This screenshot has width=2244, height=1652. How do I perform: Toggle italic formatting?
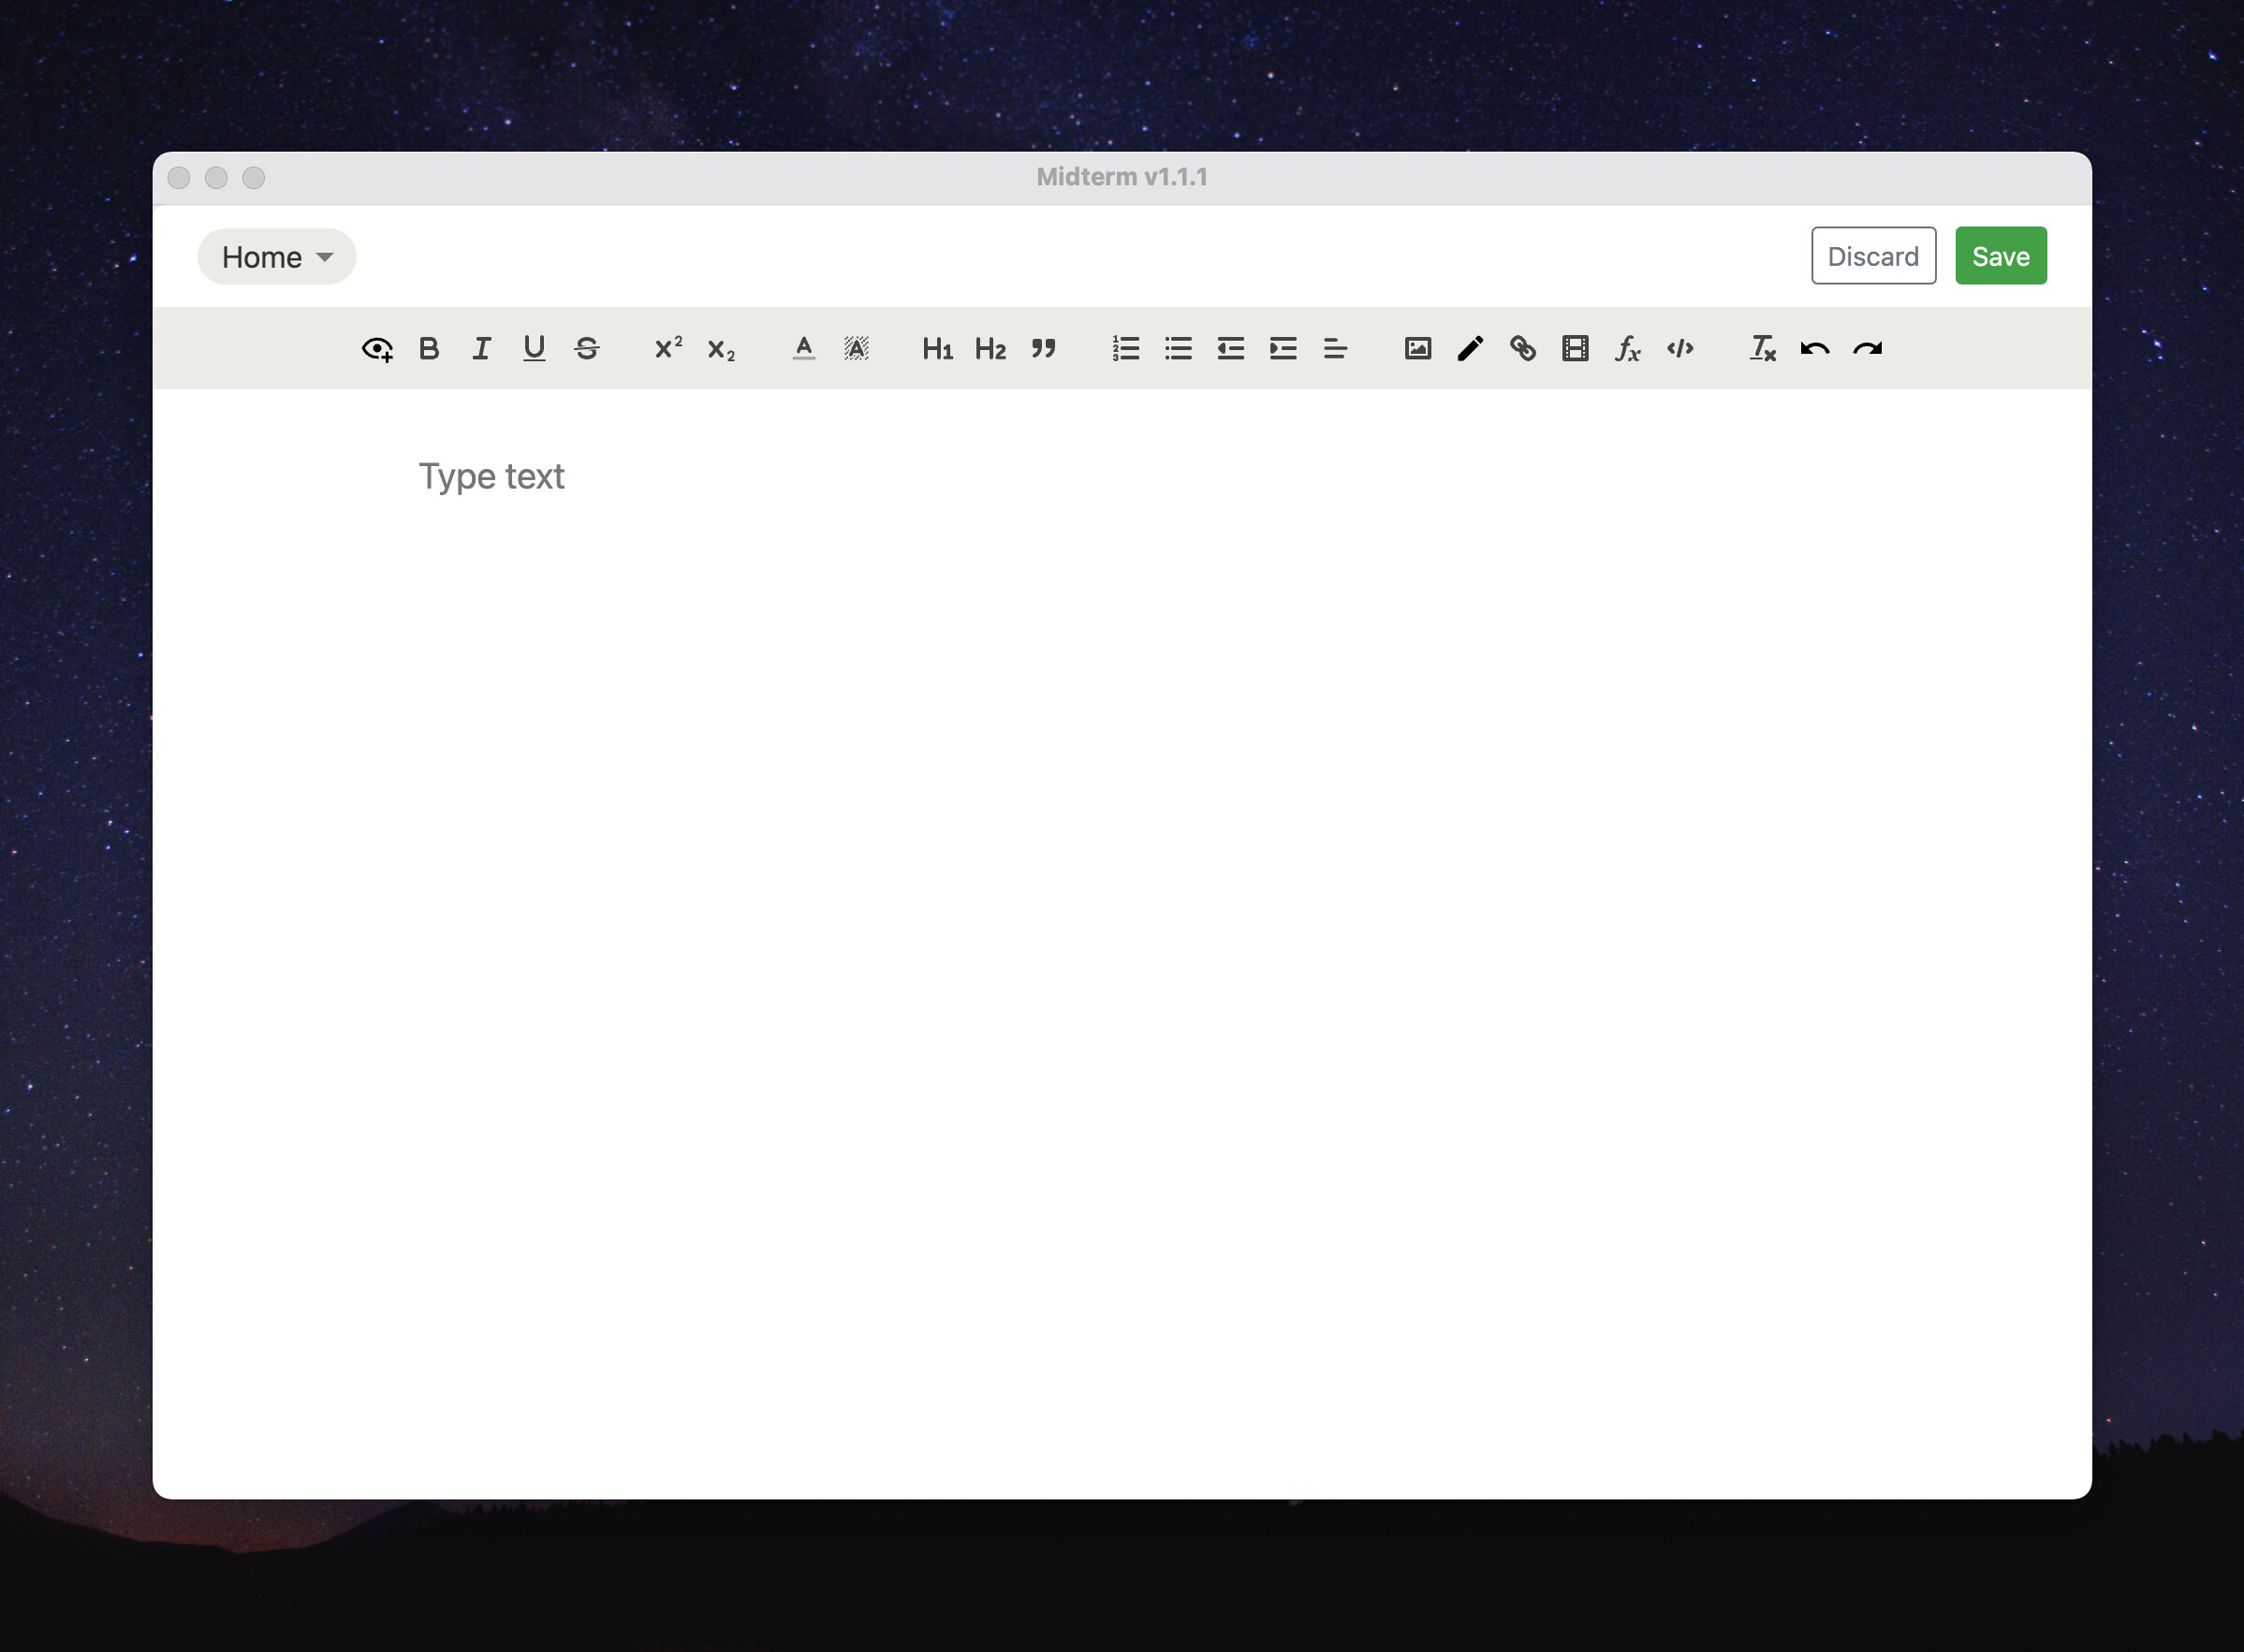coord(482,349)
